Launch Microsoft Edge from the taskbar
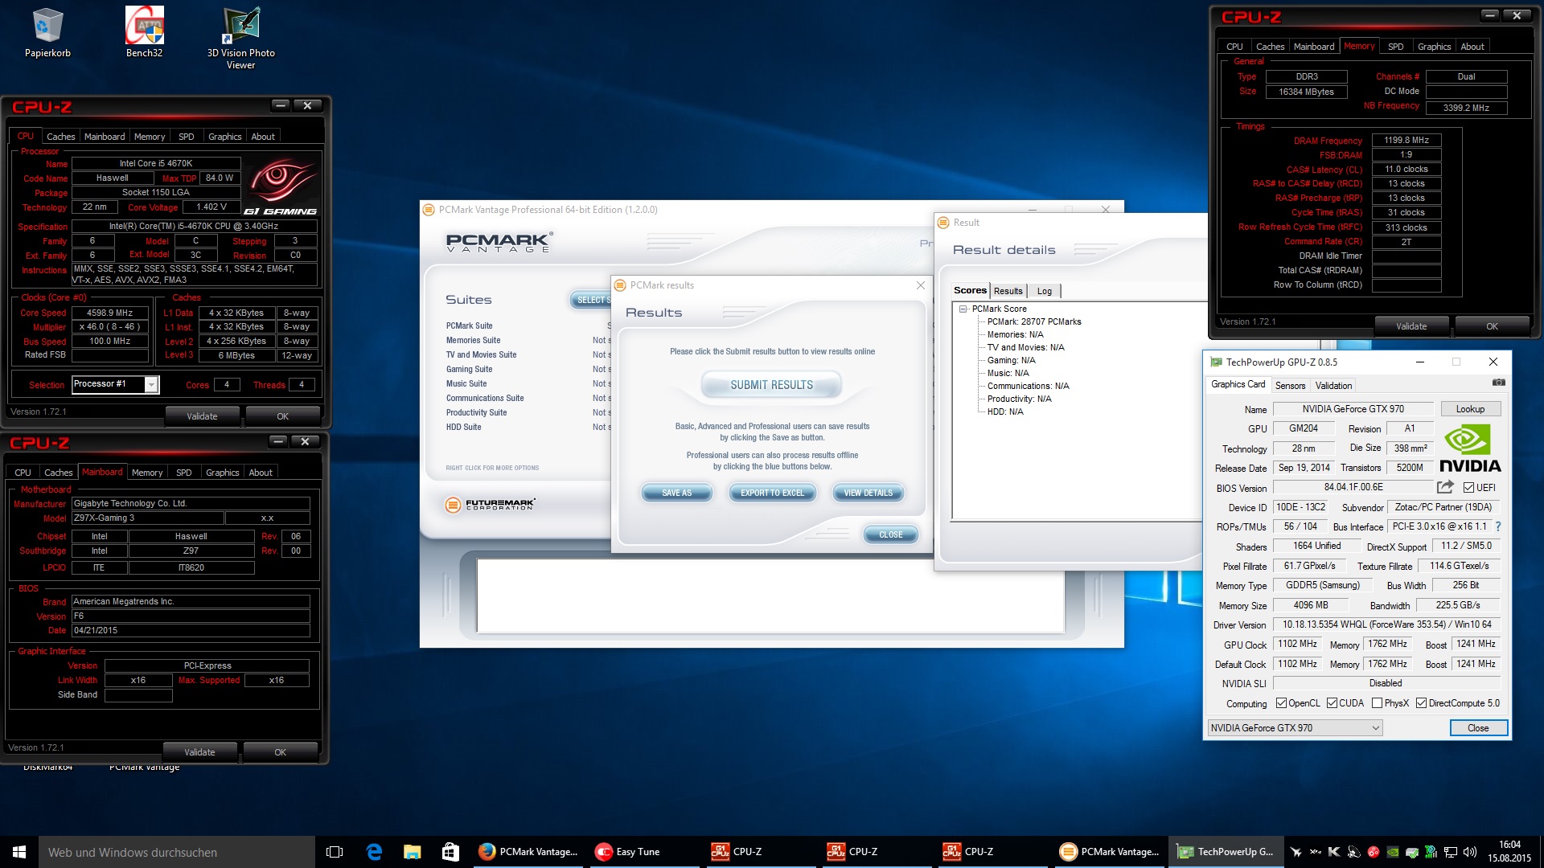 click(x=374, y=852)
